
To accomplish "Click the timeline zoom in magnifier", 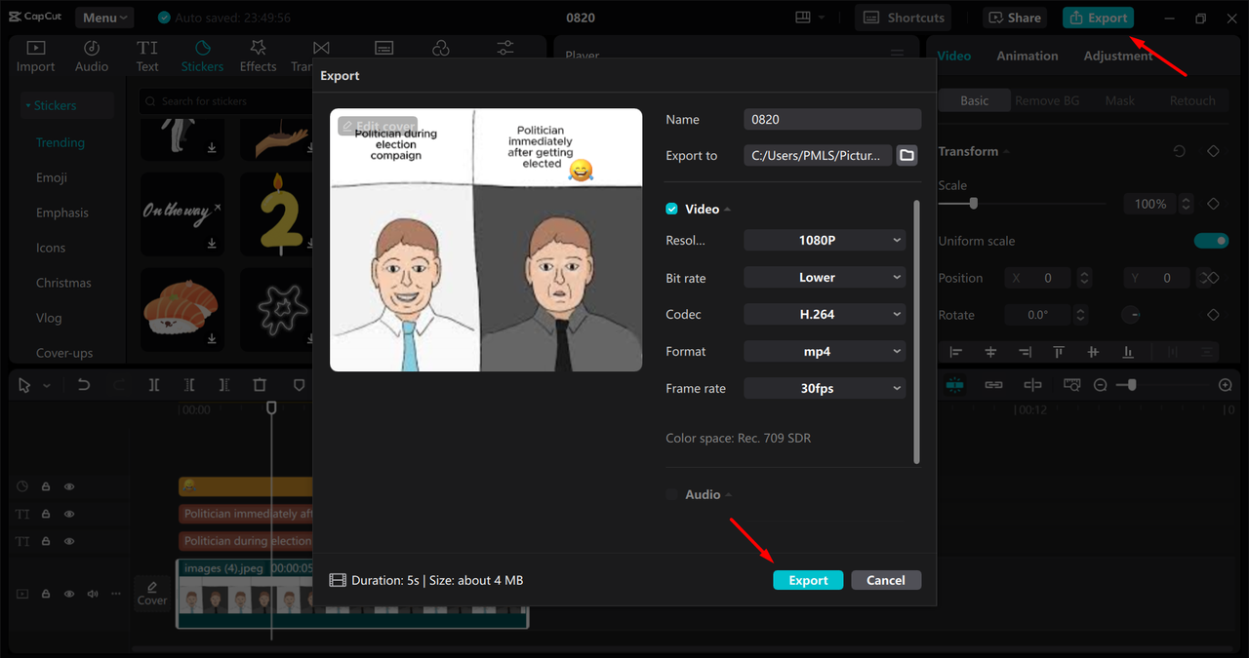I will pyautogui.click(x=1226, y=385).
